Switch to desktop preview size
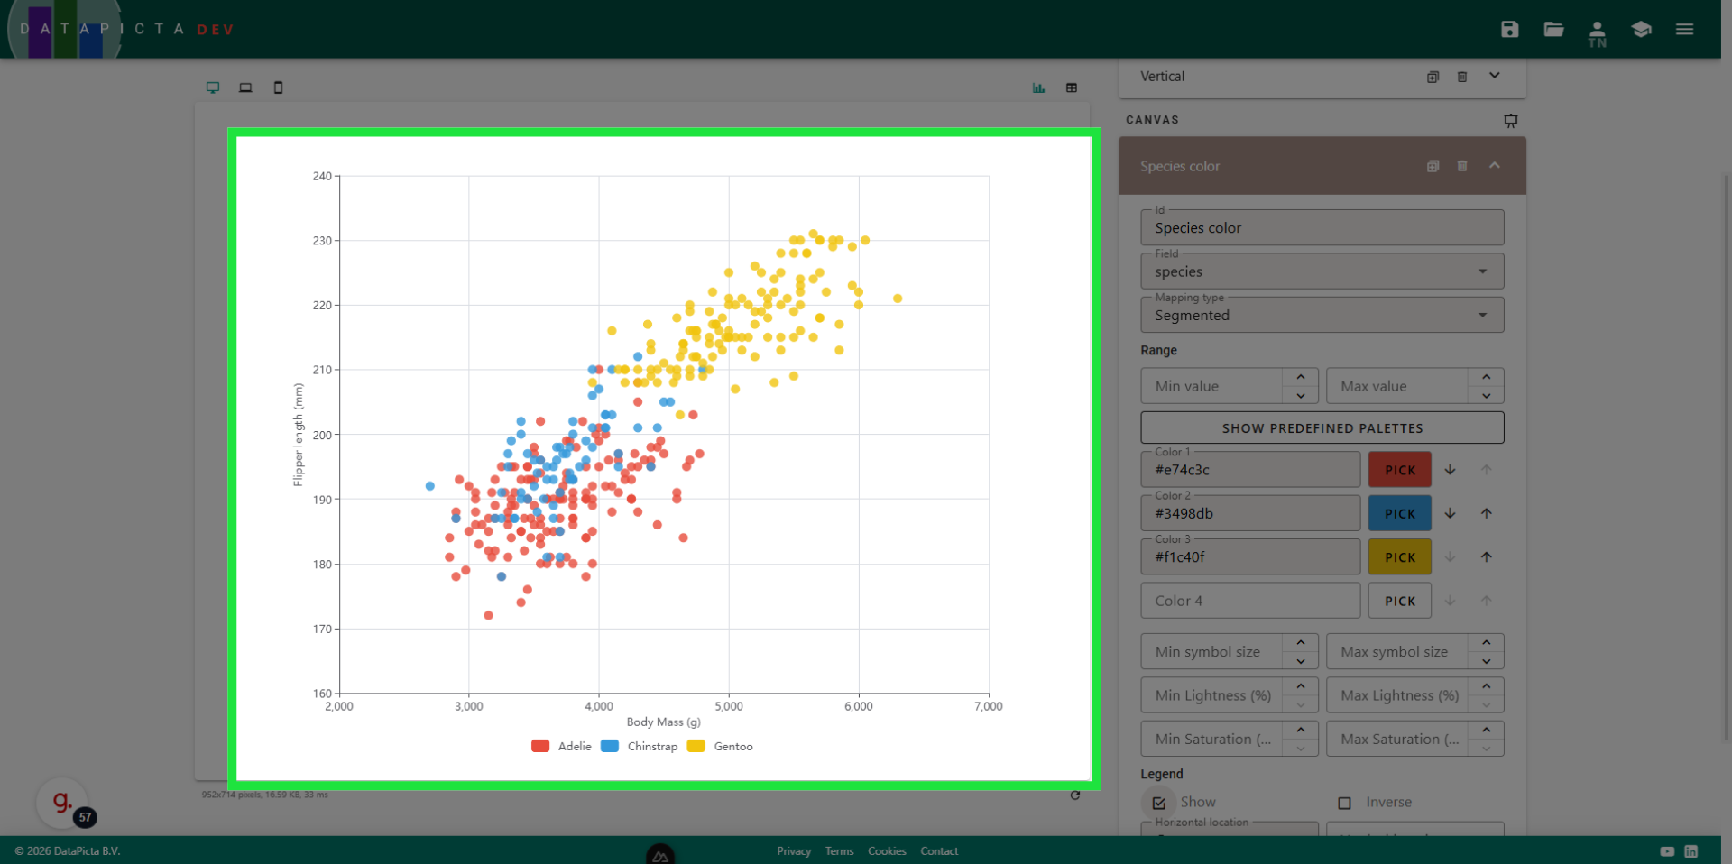The height and width of the screenshot is (864, 1732). 213,87
